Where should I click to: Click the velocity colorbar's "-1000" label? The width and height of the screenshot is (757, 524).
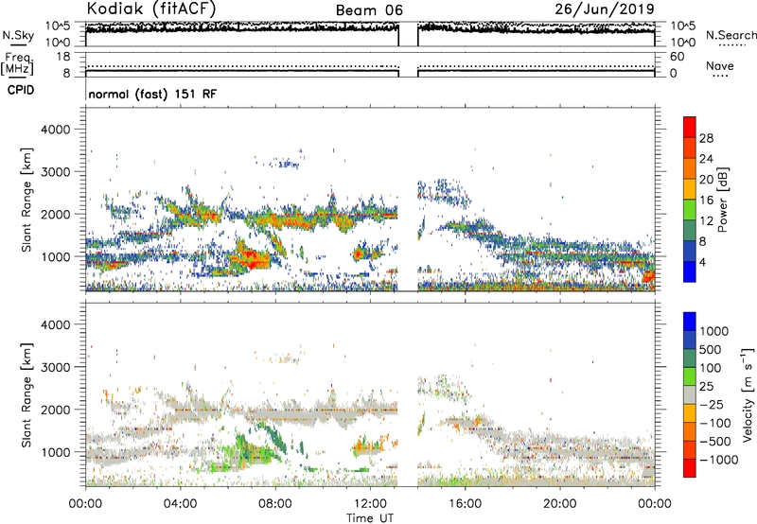[x=719, y=460]
